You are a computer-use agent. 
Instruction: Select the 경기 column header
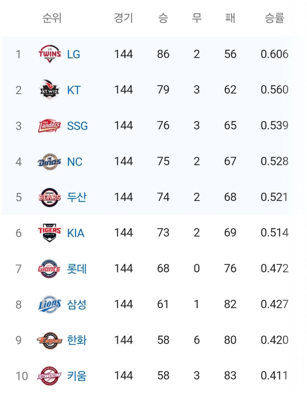pyautogui.click(x=123, y=18)
